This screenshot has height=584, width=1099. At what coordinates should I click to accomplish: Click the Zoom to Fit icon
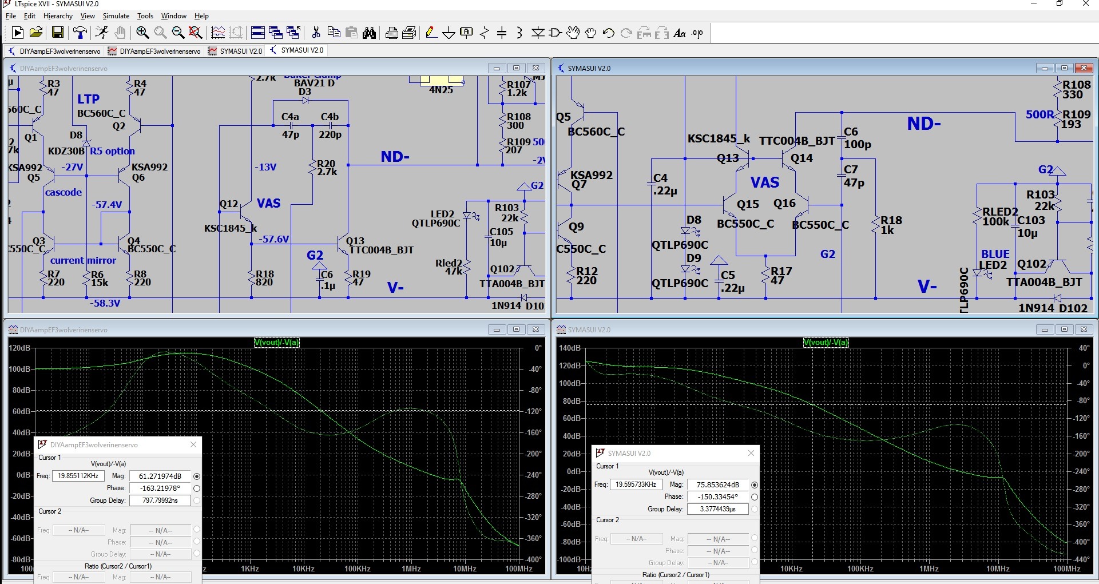coord(196,33)
